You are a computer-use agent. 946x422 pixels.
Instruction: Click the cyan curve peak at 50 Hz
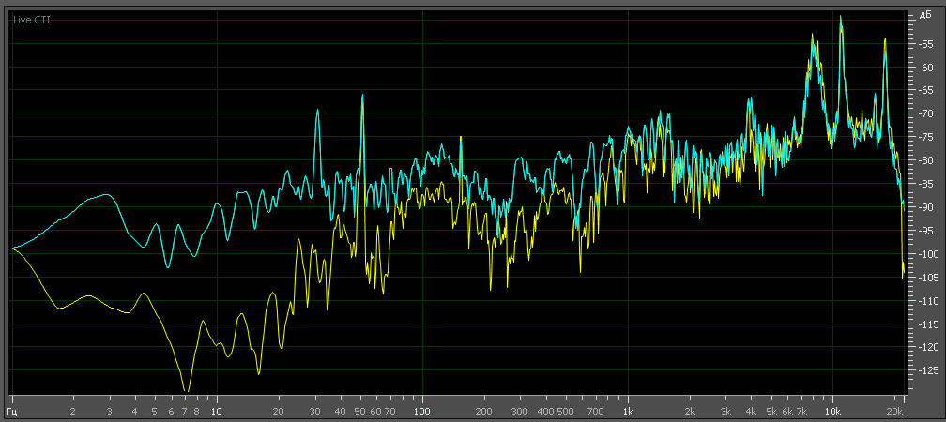pos(361,96)
